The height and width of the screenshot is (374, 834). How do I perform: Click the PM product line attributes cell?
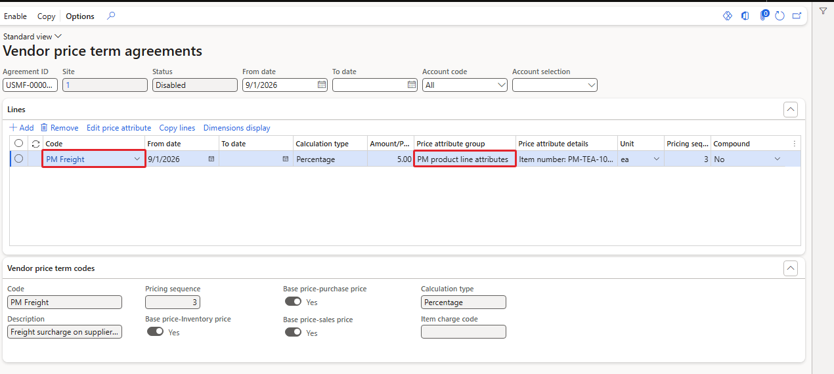[464, 159]
